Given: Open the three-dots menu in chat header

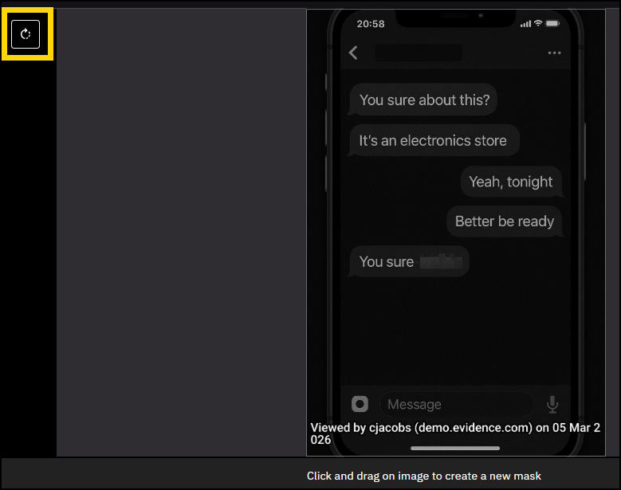Looking at the screenshot, I should (x=554, y=53).
